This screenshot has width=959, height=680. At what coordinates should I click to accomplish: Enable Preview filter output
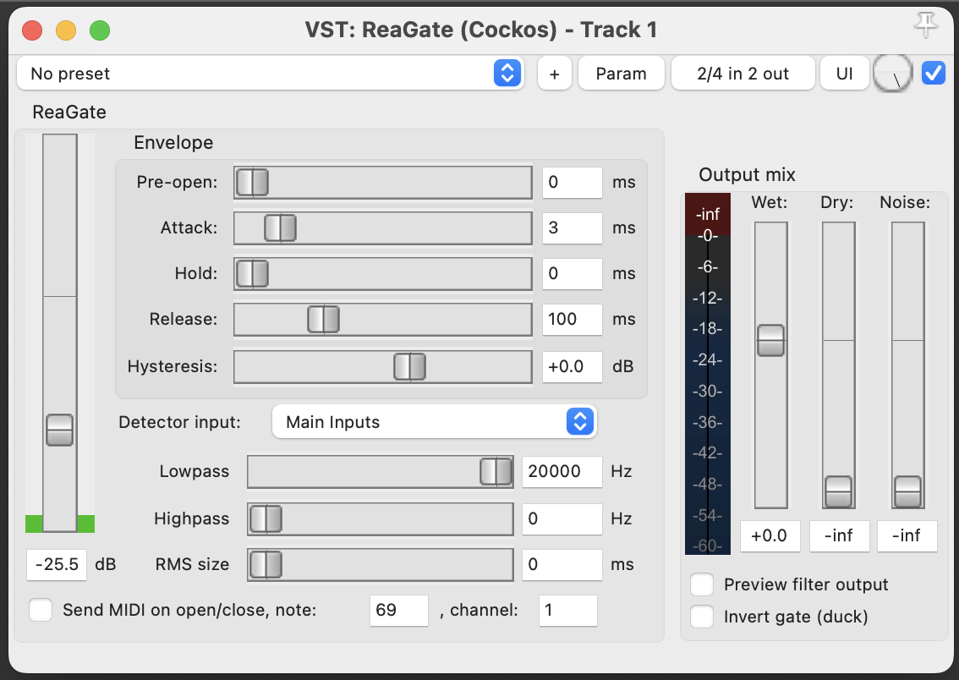click(702, 584)
